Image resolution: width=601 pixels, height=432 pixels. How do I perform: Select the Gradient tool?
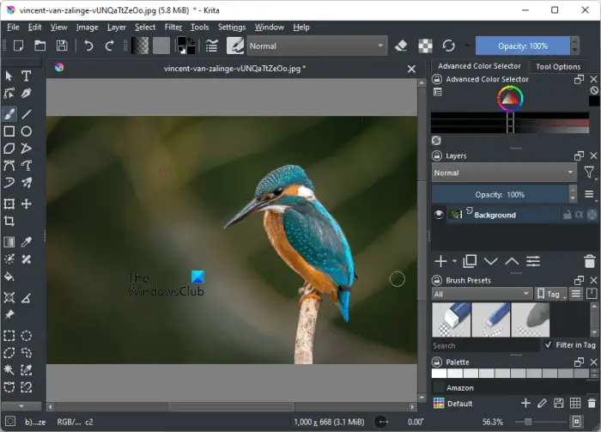point(9,242)
